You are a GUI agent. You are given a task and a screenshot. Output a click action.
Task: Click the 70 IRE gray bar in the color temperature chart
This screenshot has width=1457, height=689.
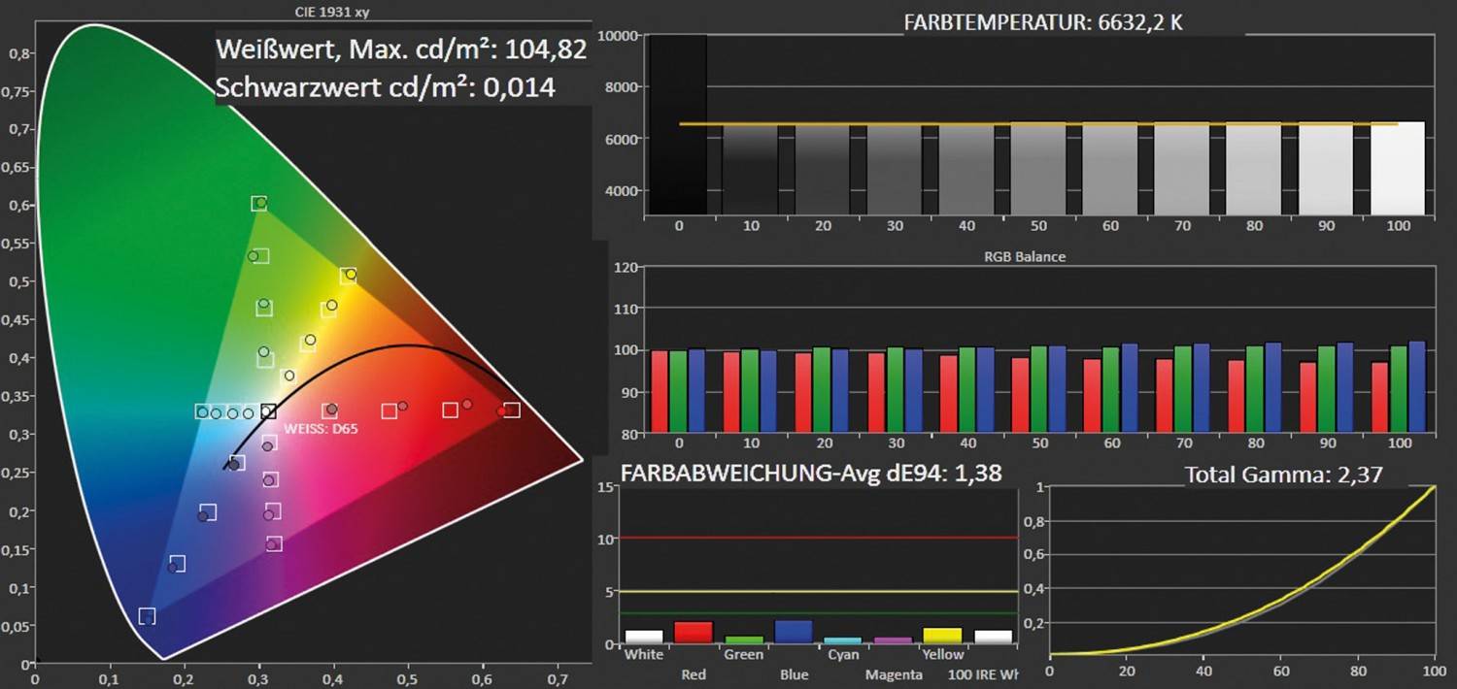pos(1181,169)
